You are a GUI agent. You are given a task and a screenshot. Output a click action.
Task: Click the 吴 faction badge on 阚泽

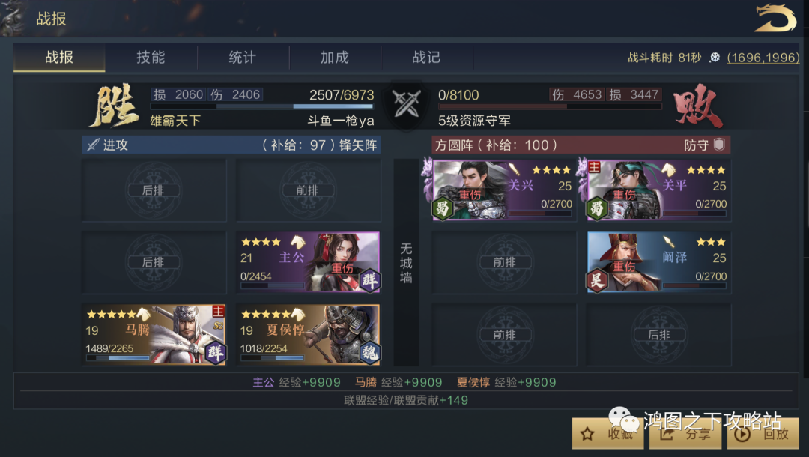596,281
